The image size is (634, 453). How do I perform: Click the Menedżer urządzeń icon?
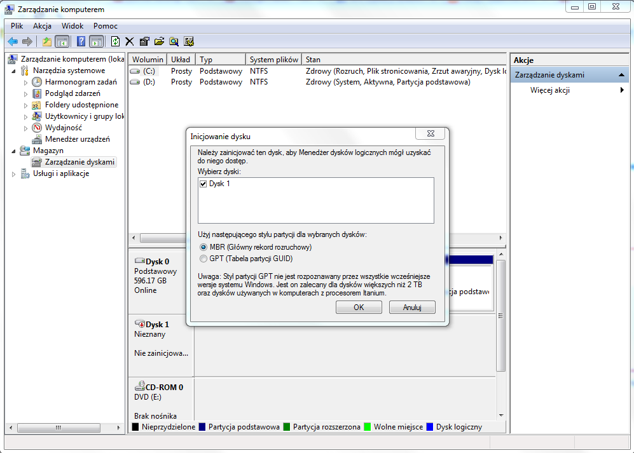37,139
